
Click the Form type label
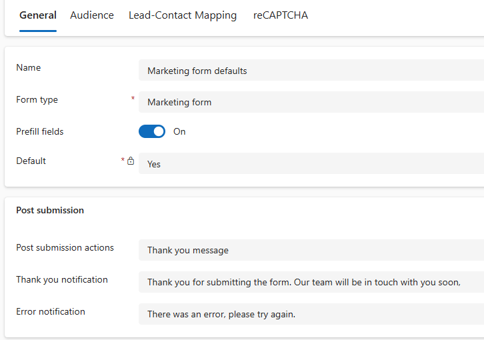coord(37,100)
